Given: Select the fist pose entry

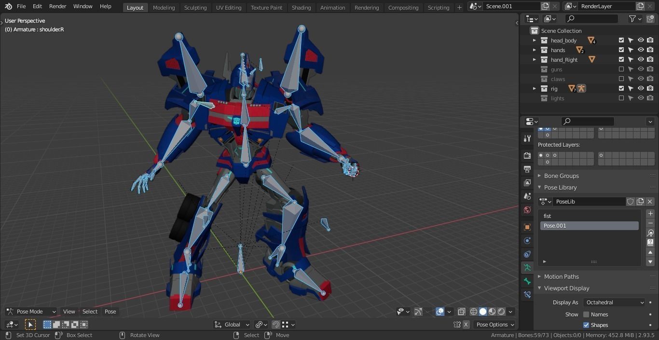Looking at the screenshot, I should click(589, 216).
